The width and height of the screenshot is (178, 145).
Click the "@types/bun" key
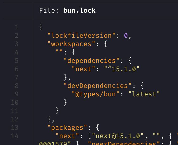[96, 94]
